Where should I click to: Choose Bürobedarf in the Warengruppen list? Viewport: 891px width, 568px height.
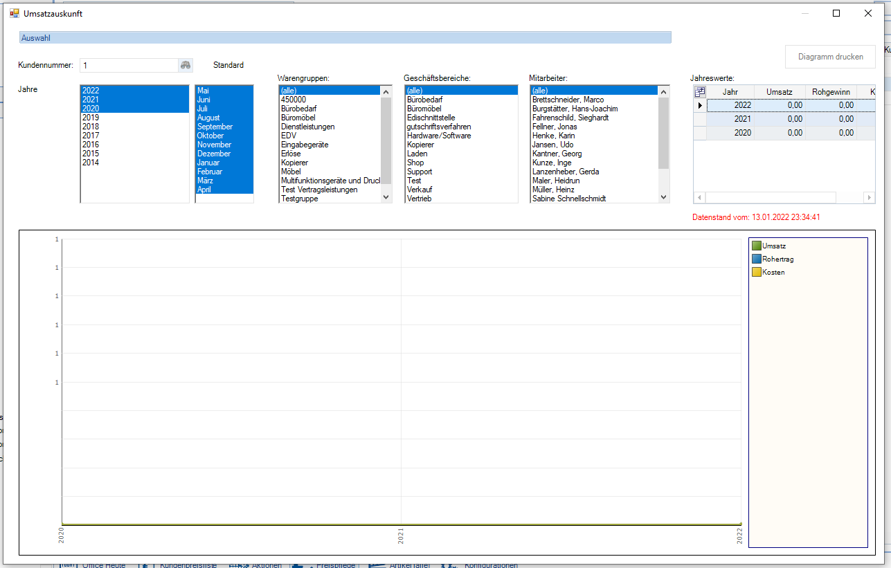pyautogui.click(x=298, y=109)
